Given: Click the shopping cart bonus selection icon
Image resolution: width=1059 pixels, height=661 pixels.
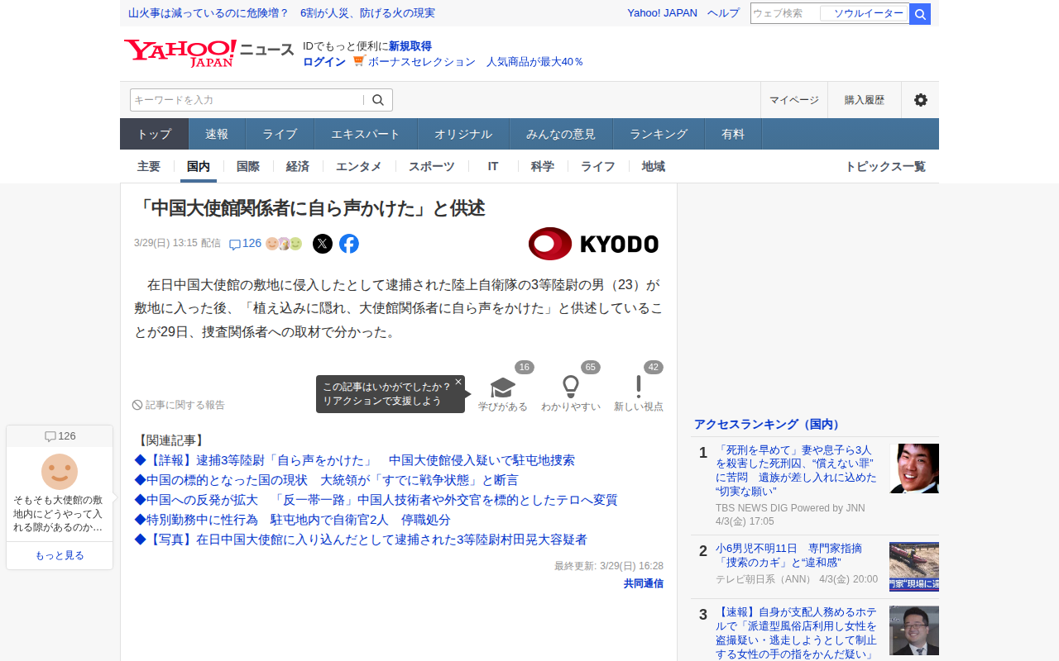Looking at the screenshot, I should click(359, 61).
